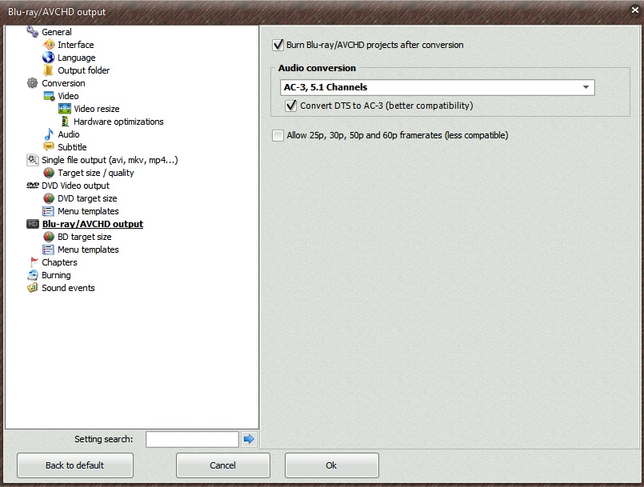
Task: Open Subtitle settings entry
Action: click(x=72, y=147)
